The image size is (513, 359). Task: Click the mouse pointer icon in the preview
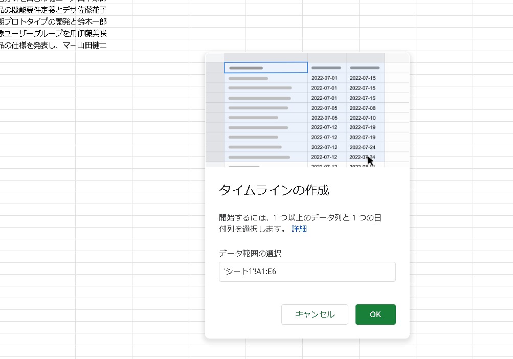(370, 161)
